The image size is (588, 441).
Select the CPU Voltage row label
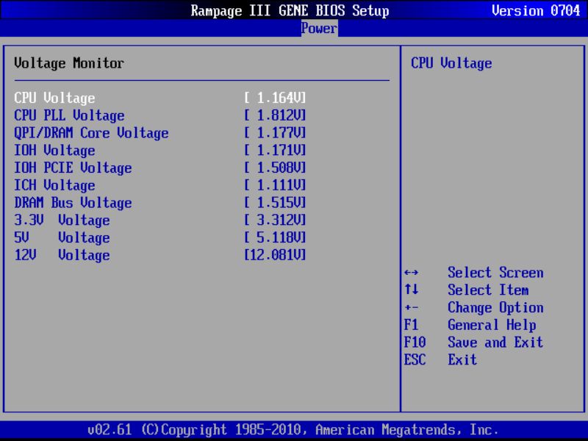click(54, 98)
